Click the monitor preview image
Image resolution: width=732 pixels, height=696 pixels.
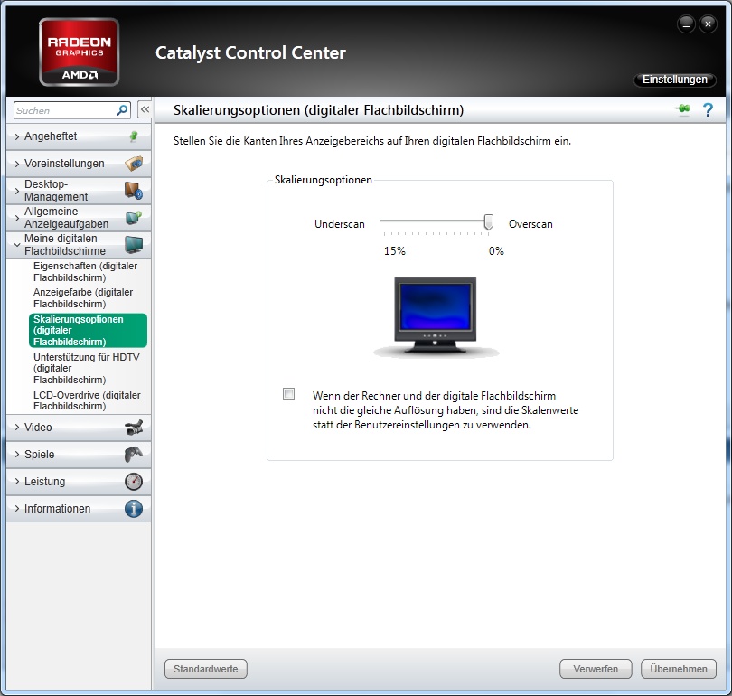pyautogui.click(x=436, y=317)
